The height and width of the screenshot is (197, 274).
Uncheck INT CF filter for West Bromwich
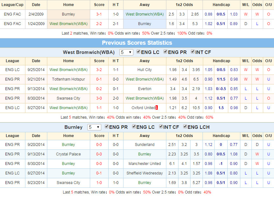(x=193, y=51)
